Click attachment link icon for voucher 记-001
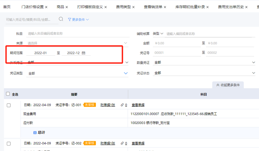 (x=122, y=105)
